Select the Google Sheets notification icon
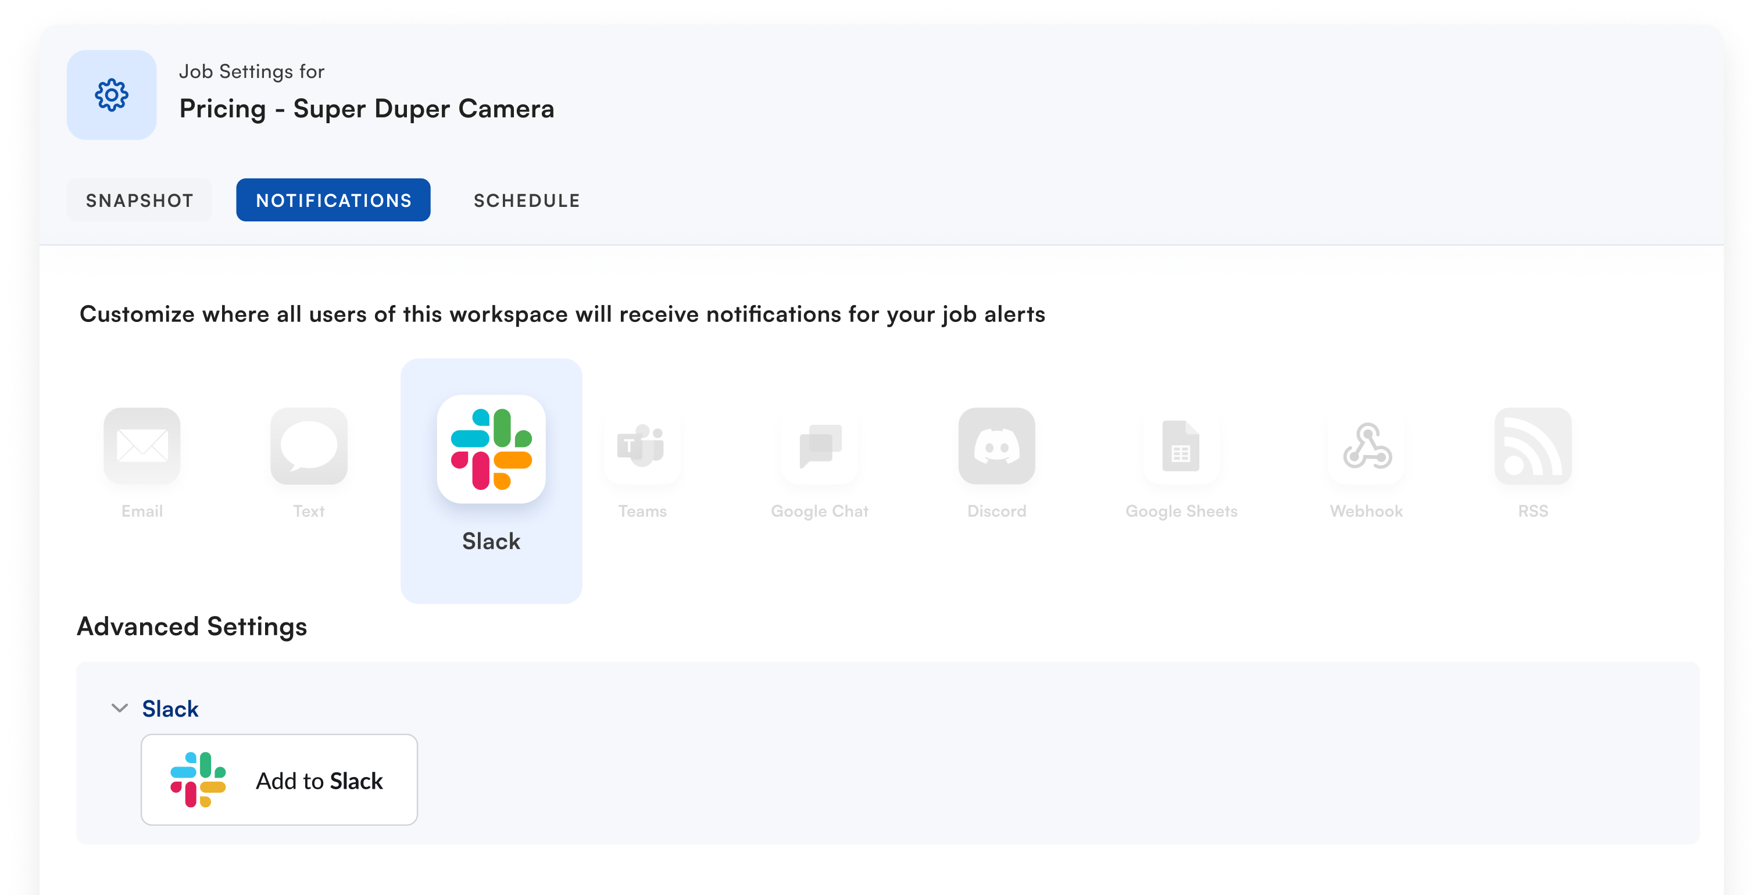The width and height of the screenshot is (1762, 895). tap(1181, 446)
